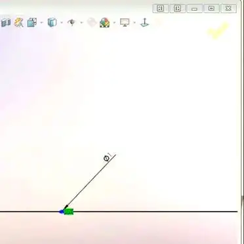Select the Display Style cube icon

click(x=52, y=22)
